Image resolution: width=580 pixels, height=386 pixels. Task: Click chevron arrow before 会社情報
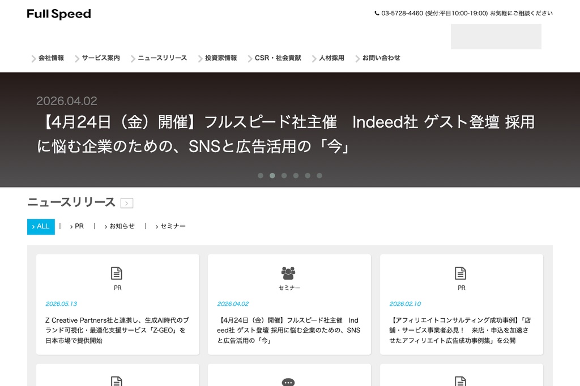[33, 59]
